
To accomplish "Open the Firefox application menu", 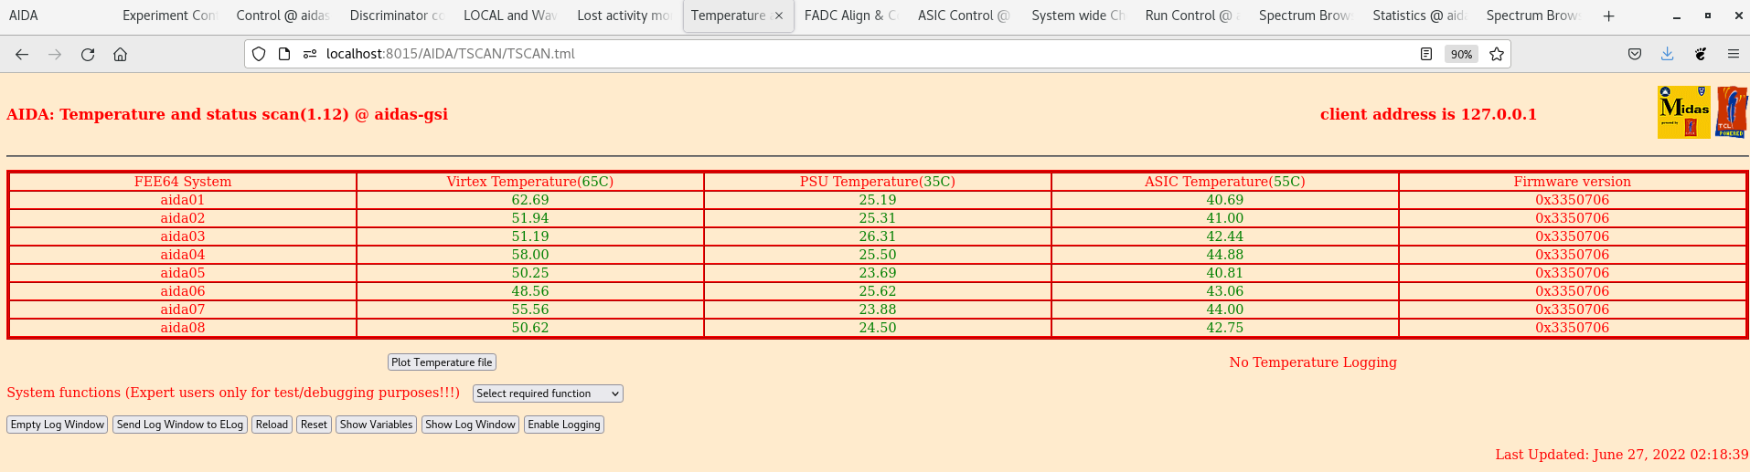I will (1733, 54).
